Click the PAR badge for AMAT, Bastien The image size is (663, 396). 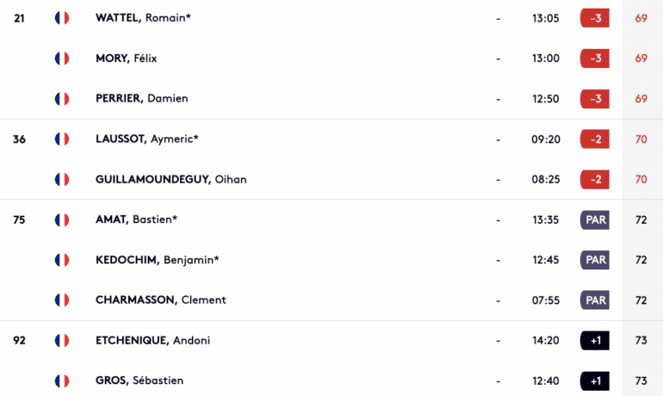pyautogui.click(x=595, y=220)
